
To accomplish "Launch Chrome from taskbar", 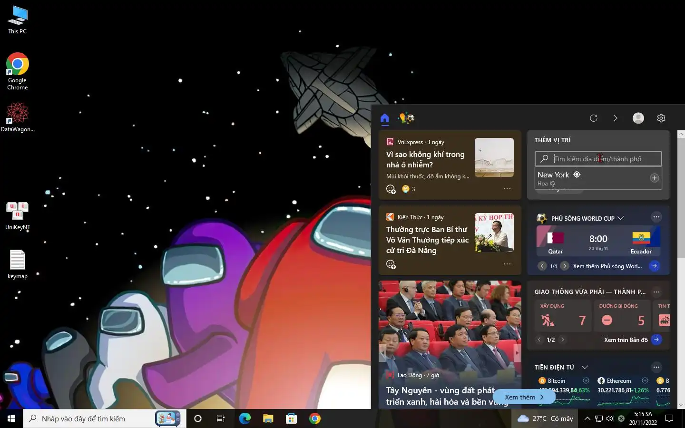I will (x=314, y=418).
